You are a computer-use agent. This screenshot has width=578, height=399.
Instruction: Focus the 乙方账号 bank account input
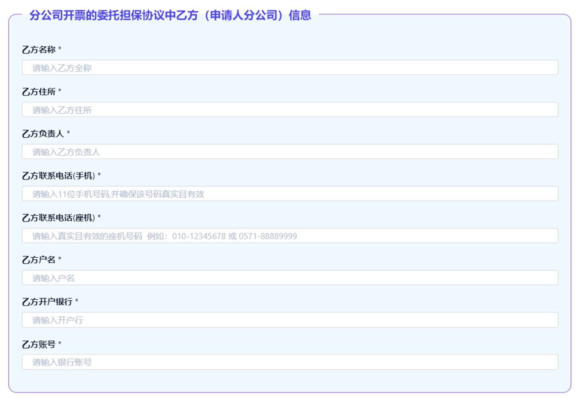[x=290, y=362]
